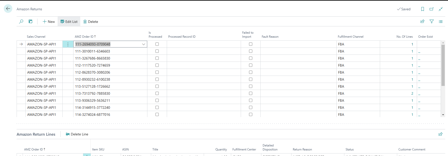Add a new return with New button

click(x=49, y=22)
